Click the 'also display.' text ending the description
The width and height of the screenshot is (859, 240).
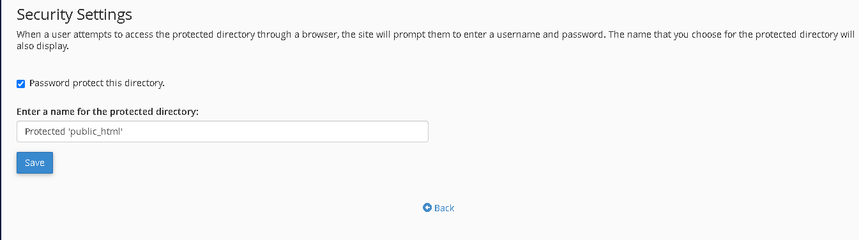coord(42,47)
